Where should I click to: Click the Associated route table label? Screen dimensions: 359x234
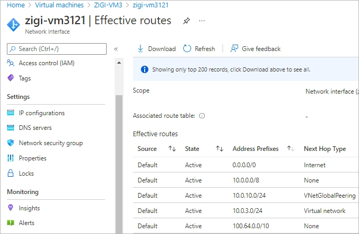164,116
